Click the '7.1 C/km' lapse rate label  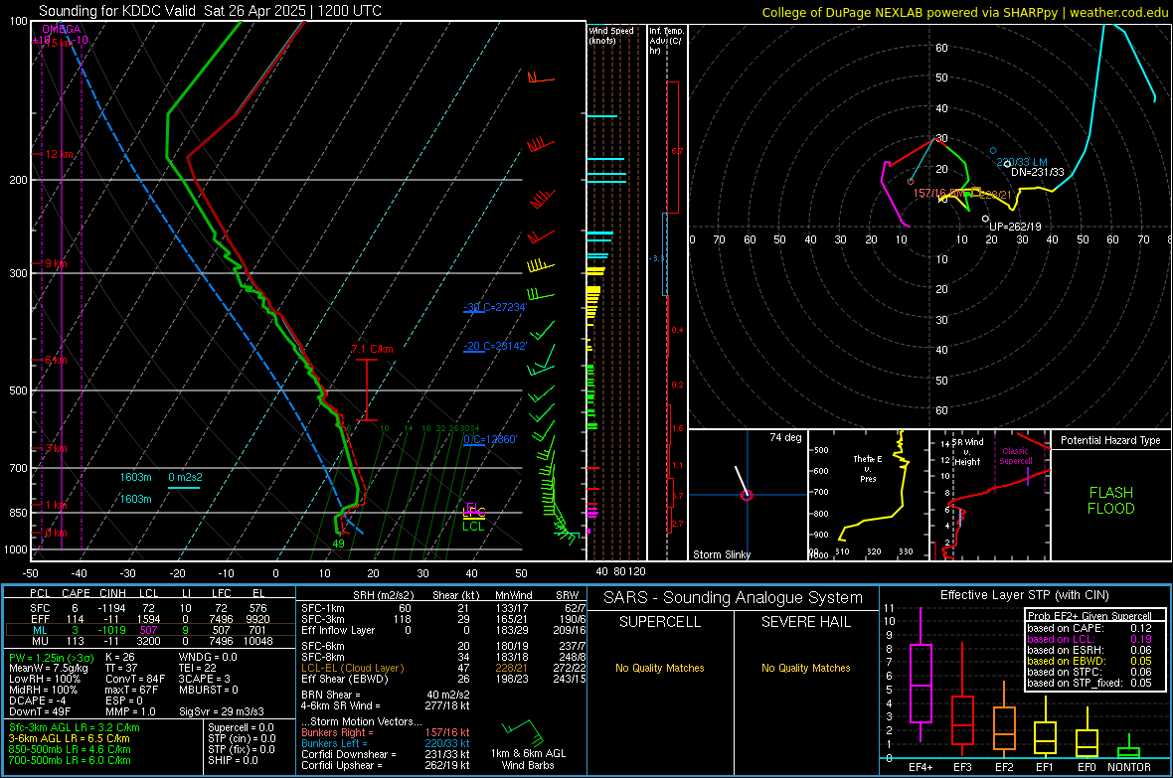372,349
